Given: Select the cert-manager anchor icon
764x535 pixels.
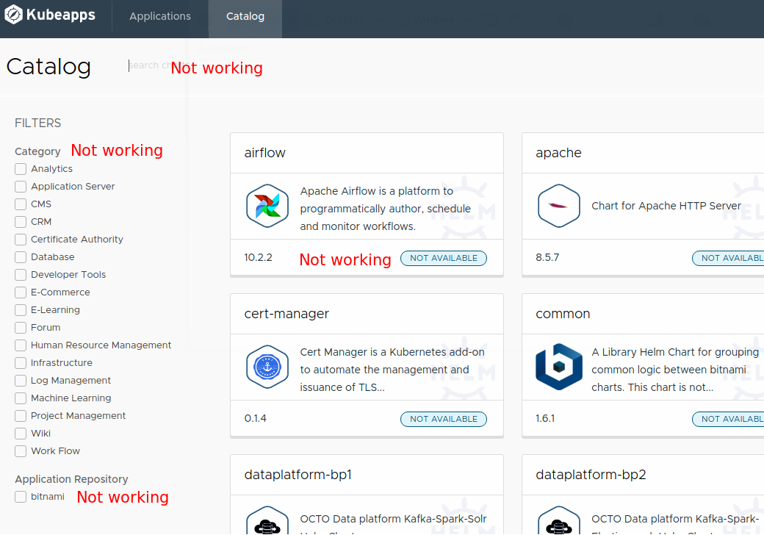Looking at the screenshot, I should (x=267, y=367).
